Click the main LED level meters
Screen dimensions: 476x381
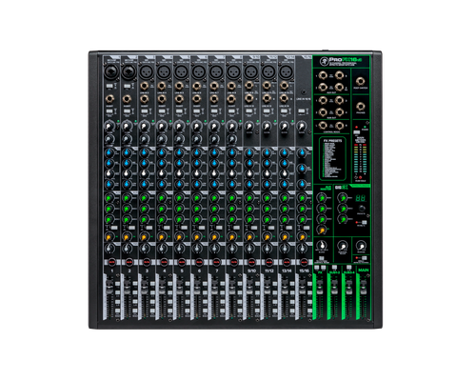pyautogui.click(x=360, y=159)
